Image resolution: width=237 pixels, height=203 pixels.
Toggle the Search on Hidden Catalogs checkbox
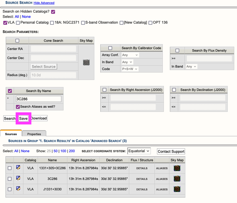(53, 12)
